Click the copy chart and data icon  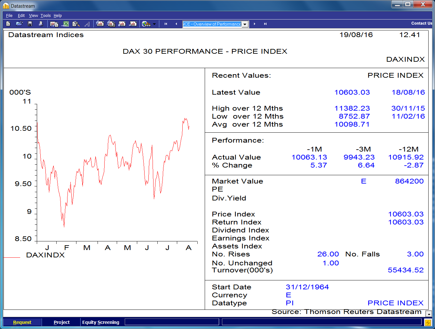click(54, 24)
